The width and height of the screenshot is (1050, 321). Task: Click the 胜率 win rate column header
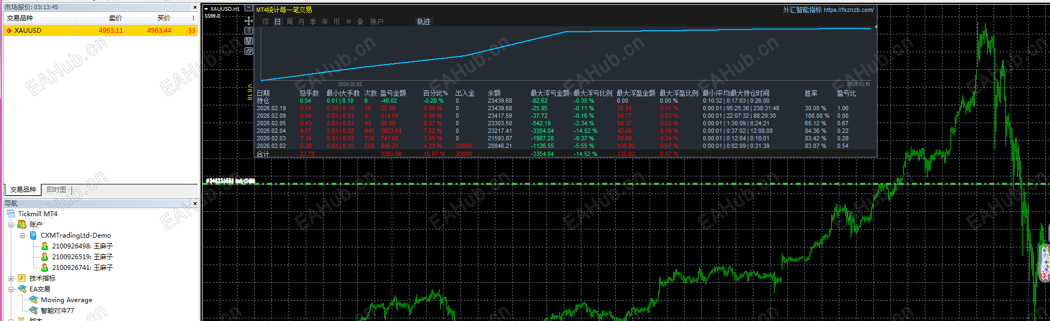[x=811, y=93]
